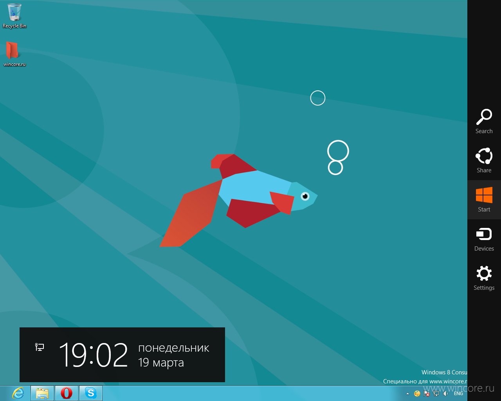Open the Search charm
Viewport: 501px width, 401px height.
tap(484, 121)
